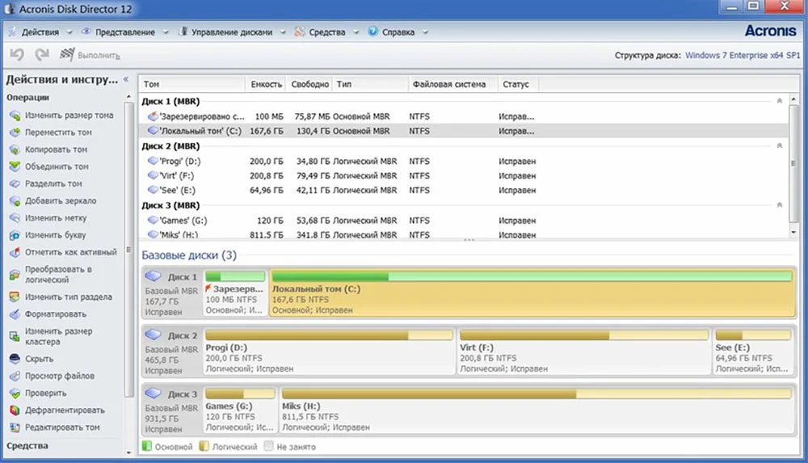The image size is (808, 463).
Task: Open the Представление menu dropdown
Action: [x=124, y=32]
